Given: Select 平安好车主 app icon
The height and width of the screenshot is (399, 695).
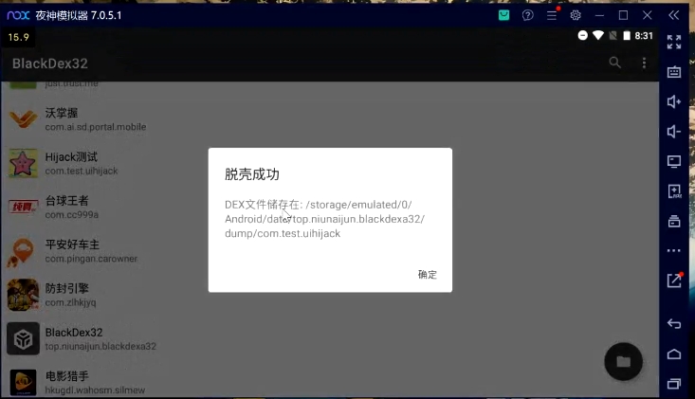Looking at the screenshot, I should coord(21,252).
